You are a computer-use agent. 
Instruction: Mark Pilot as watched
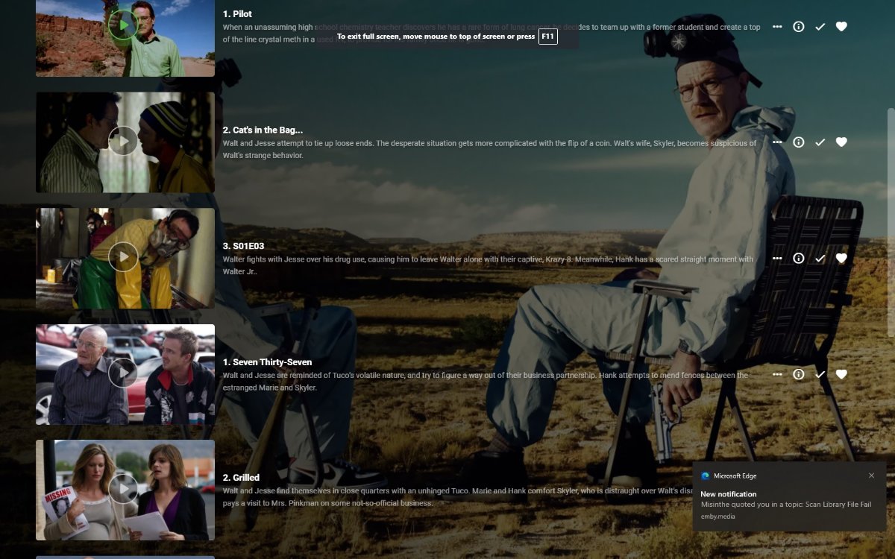point(820,26)
